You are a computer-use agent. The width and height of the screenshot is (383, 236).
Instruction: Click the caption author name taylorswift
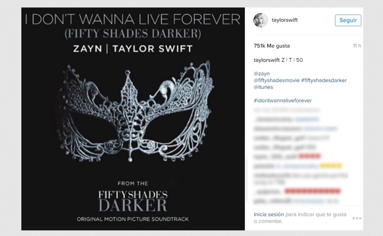[x=267, y=60]
